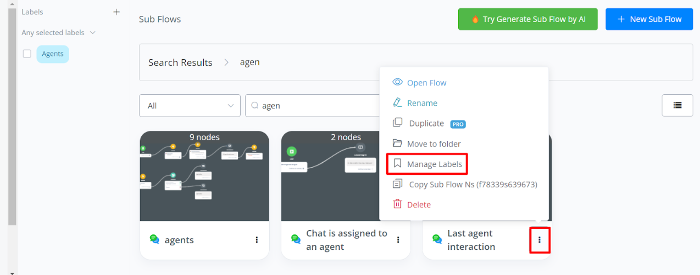700x275 pixels.
Task: Click the eye icon for Open Flow
Action: point(397,83)
